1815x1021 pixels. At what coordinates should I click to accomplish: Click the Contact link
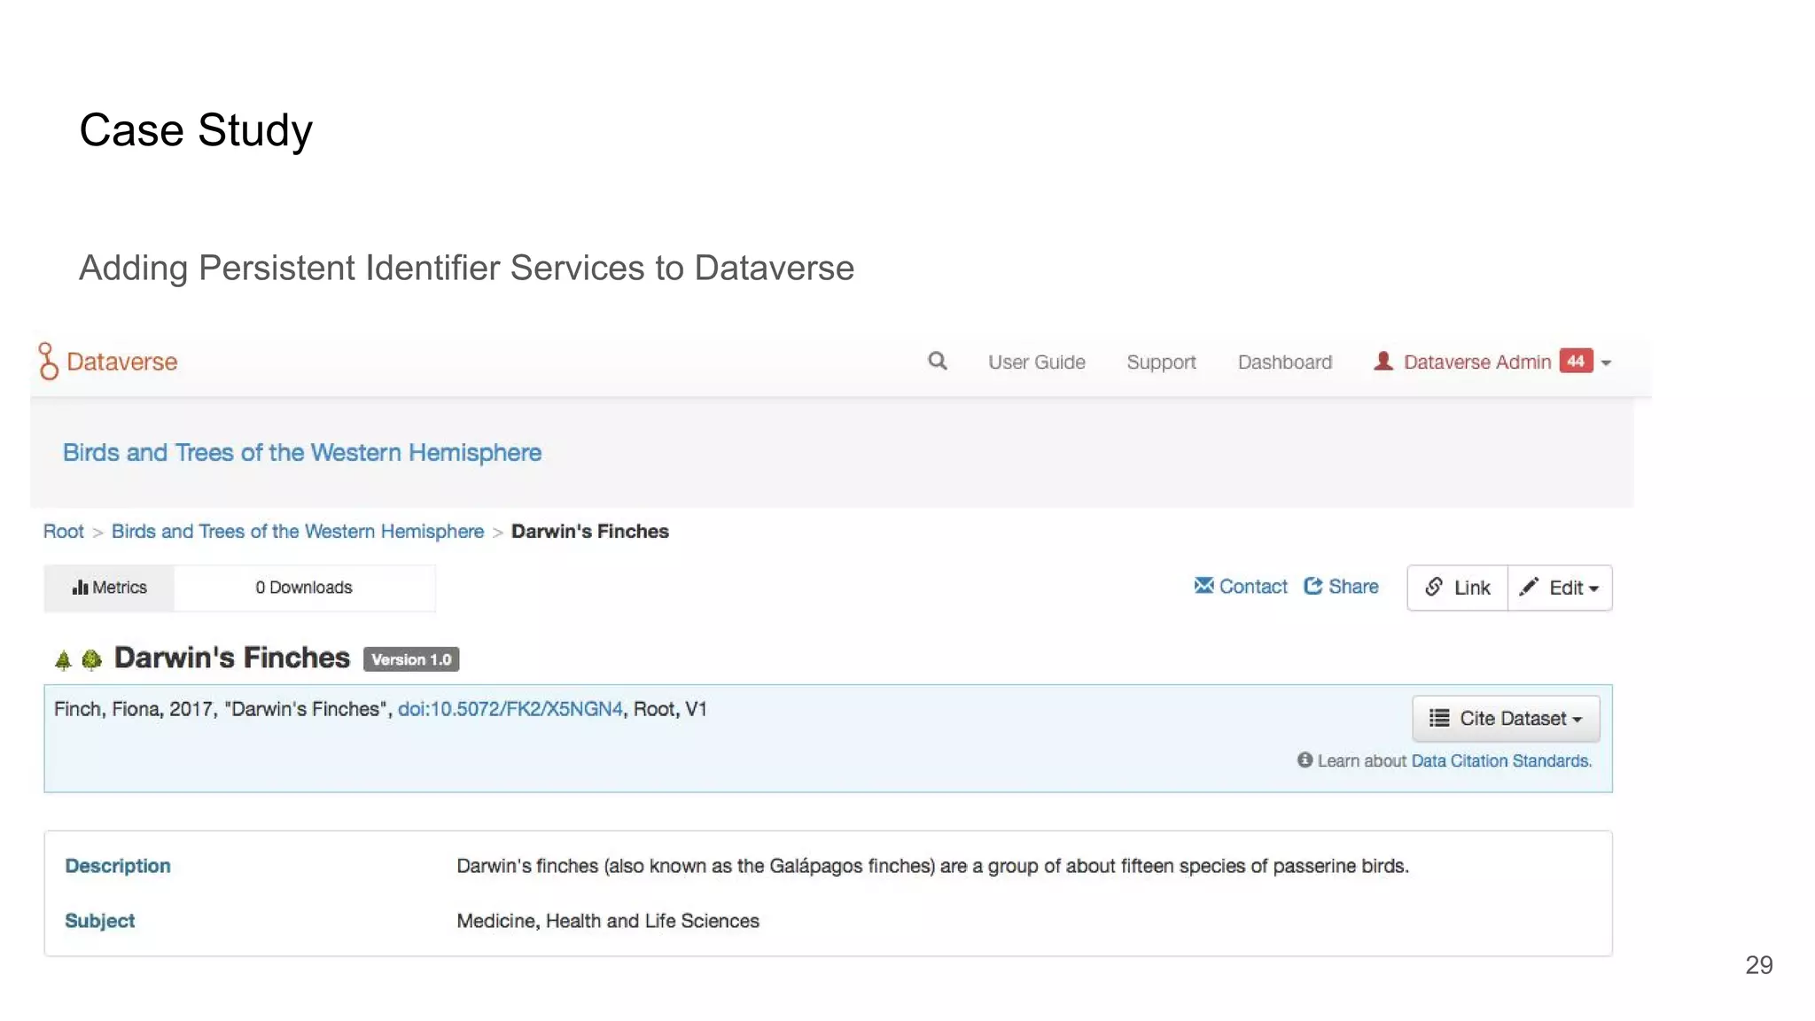pyautogui.click(x=1252, y=586)
